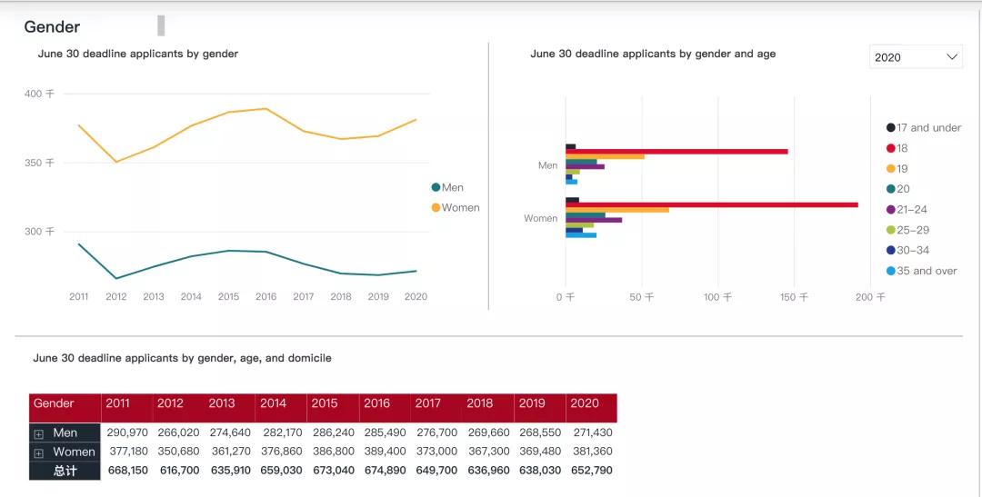Select the '17 and under' legend dot
This screenshot has width=982, height=497.
coord(891,128)
